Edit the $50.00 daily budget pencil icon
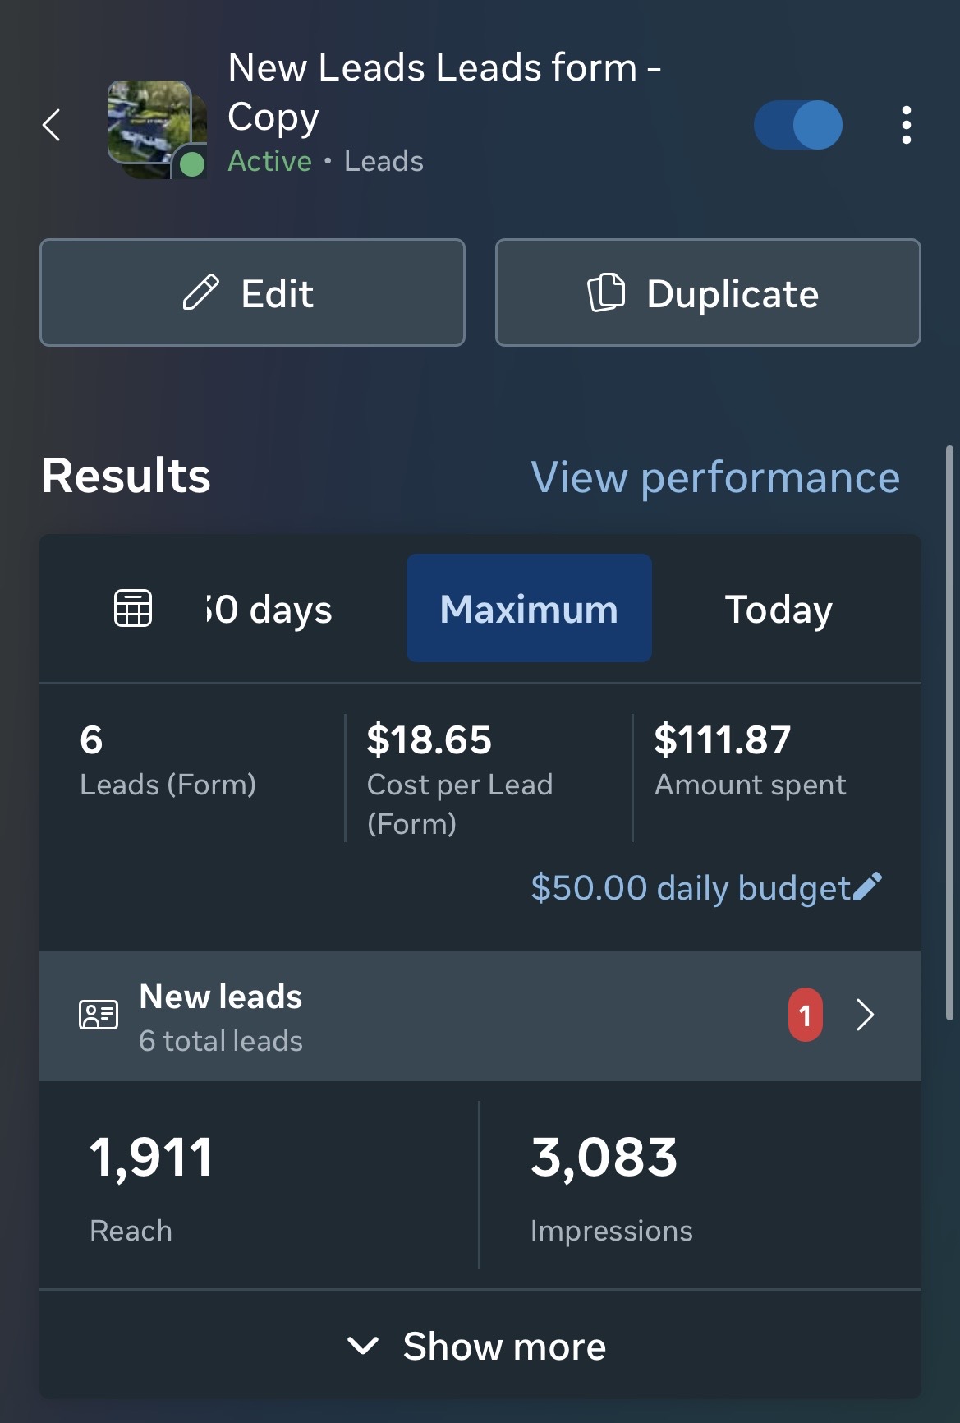The height and width of the screenshot is (1423, 960). click(x=868, y=887)
